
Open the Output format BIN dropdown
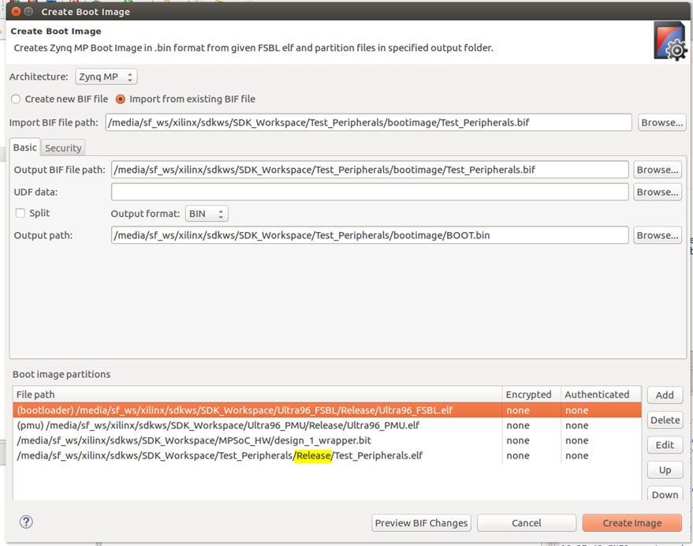point(207,214)
